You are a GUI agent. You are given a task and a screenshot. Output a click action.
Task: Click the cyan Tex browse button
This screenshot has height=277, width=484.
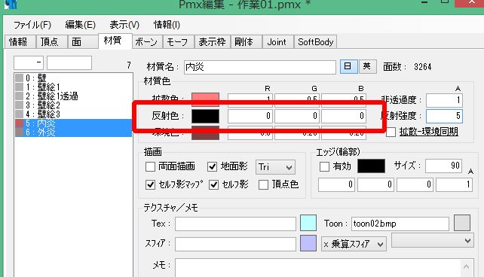coord(308,223)
